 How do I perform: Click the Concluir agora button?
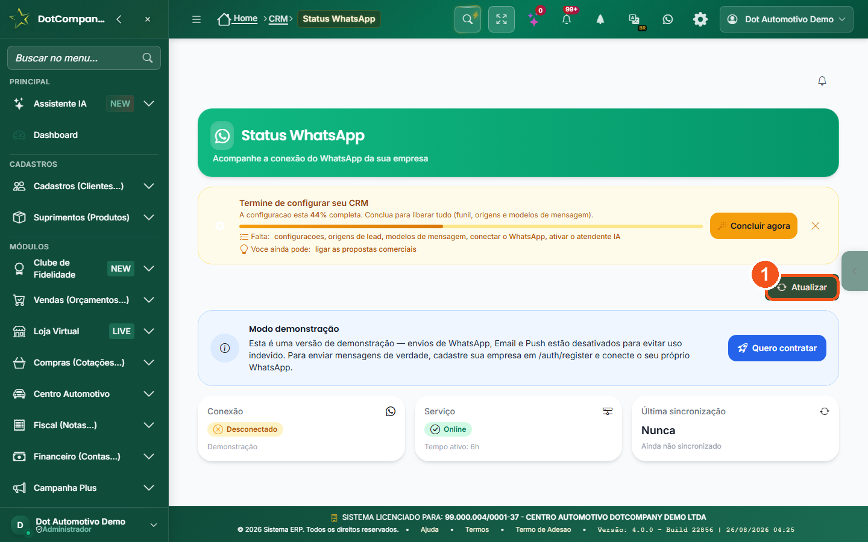[x=753, y=226]
